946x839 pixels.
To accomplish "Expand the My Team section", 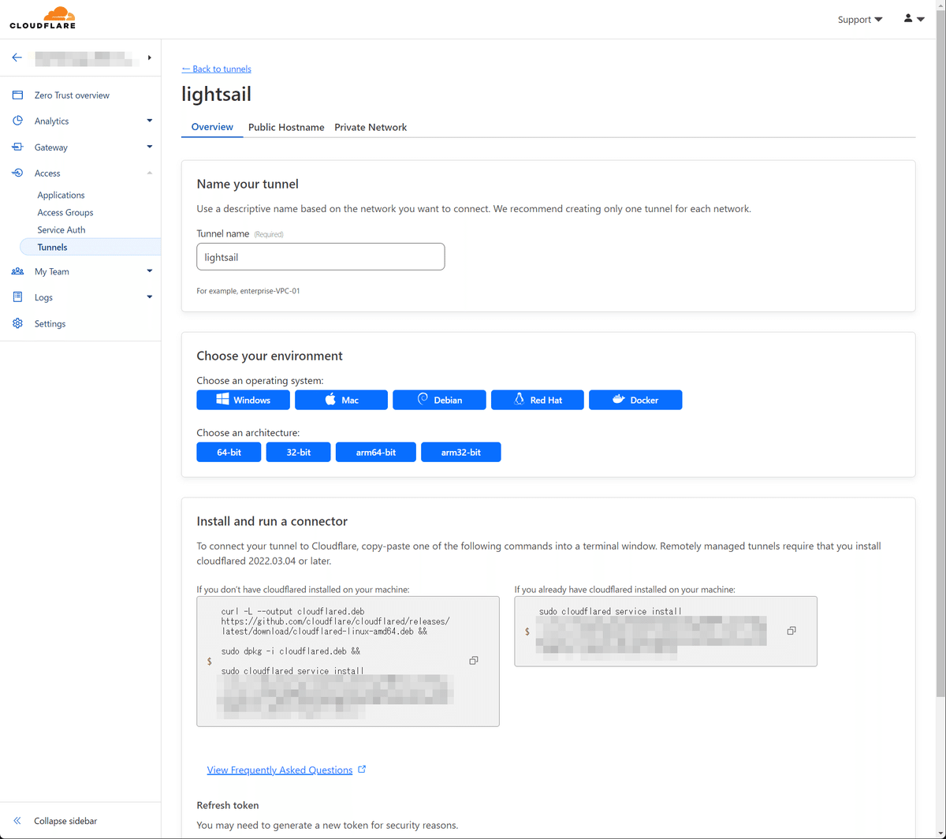I will click(150, 271).
